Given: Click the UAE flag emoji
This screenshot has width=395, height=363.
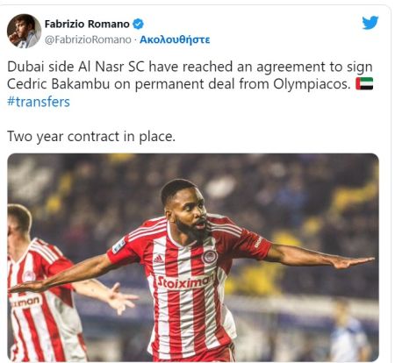Looking at the screenshot, I should pos(364,84).
